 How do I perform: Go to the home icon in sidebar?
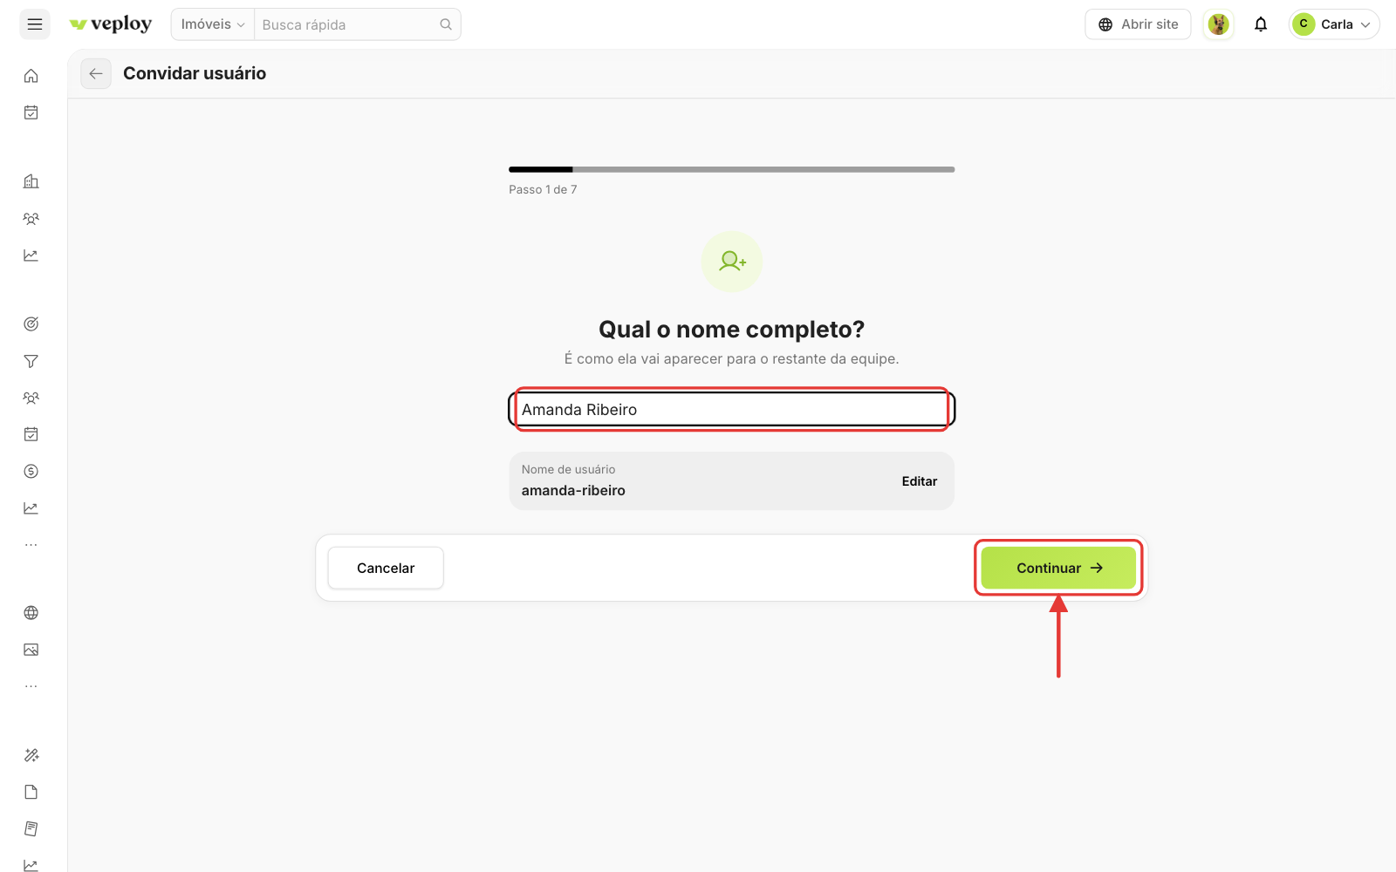31,76
